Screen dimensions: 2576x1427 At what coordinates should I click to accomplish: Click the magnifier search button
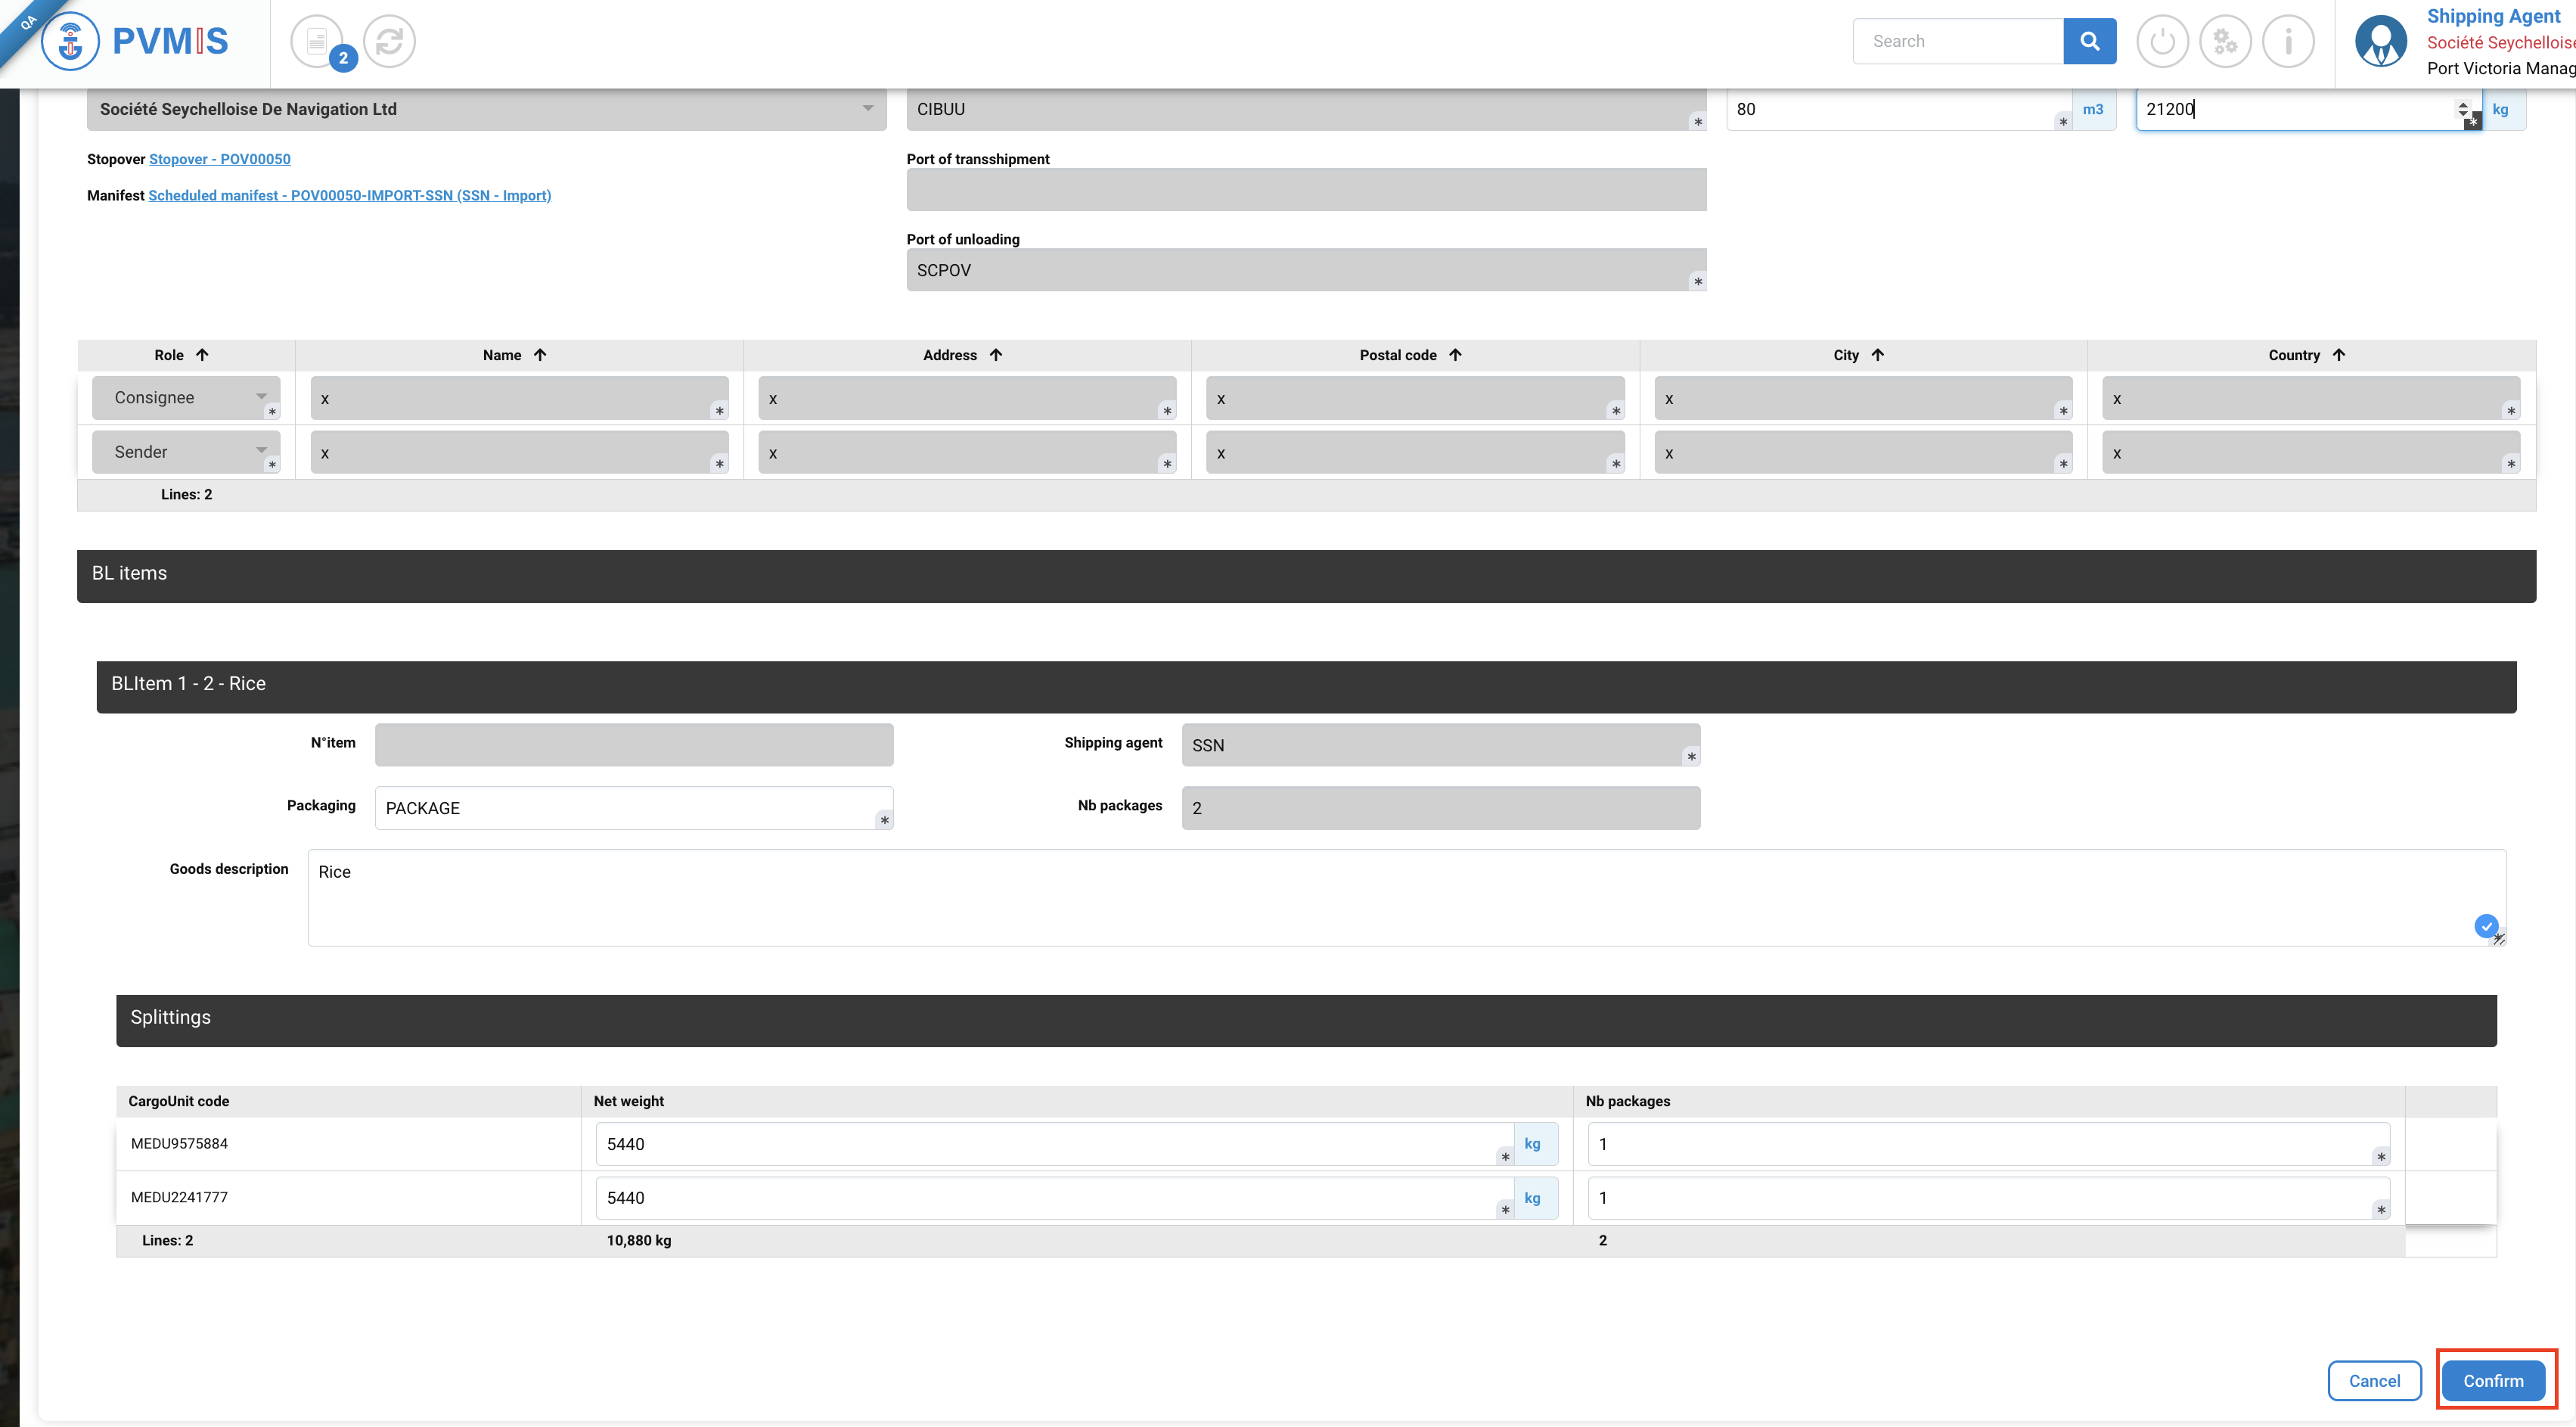click(2089, 41)
